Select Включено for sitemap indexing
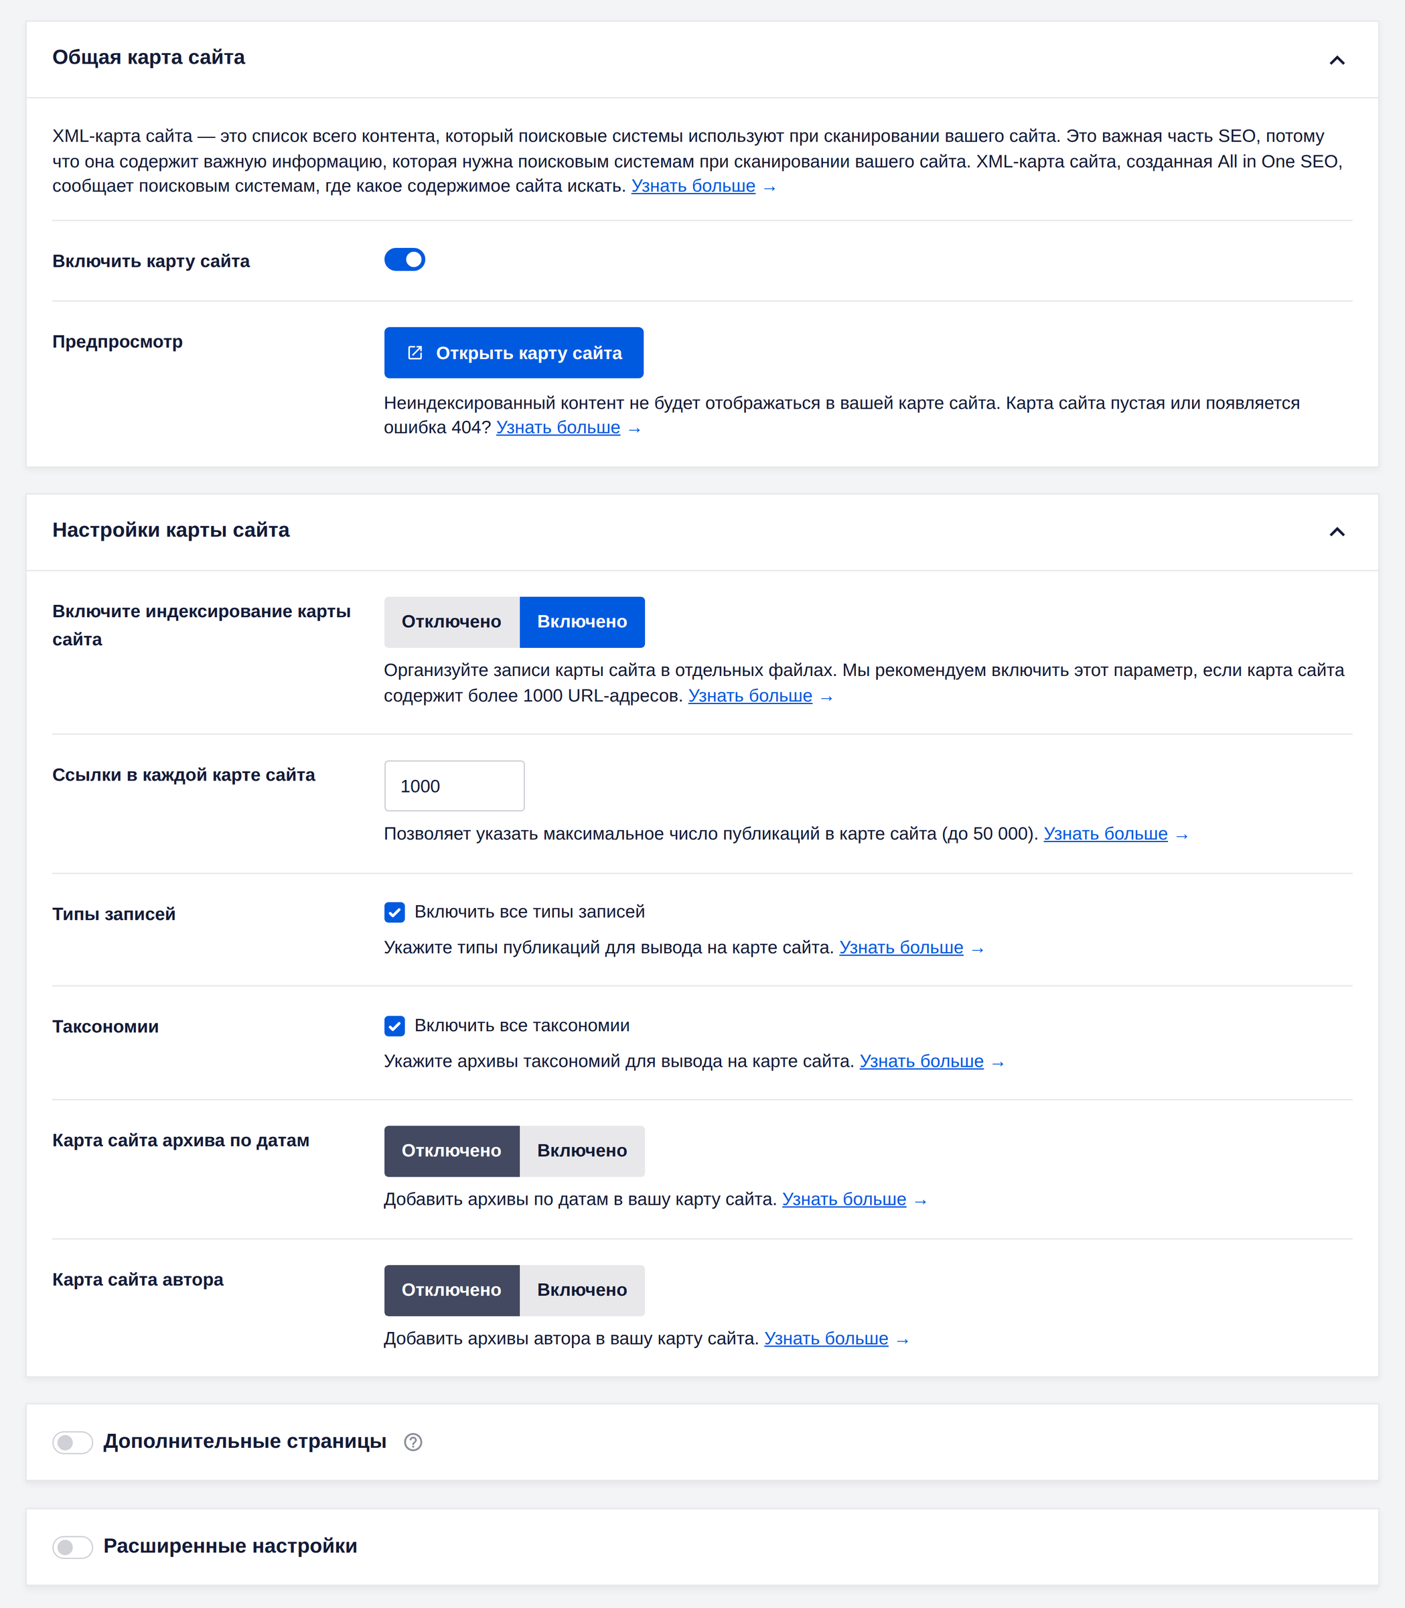The width and height of the screenshot is (1405, 1608). click(582, 622)
